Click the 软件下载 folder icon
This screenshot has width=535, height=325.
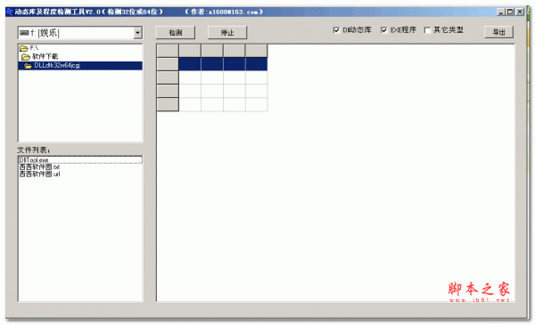pyautogui.click(x=26, y=57)
